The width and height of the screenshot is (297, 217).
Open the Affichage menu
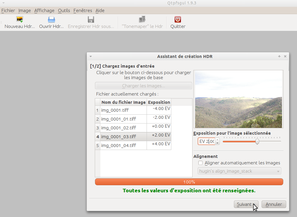pyautogui.click(x=44, y=11)
